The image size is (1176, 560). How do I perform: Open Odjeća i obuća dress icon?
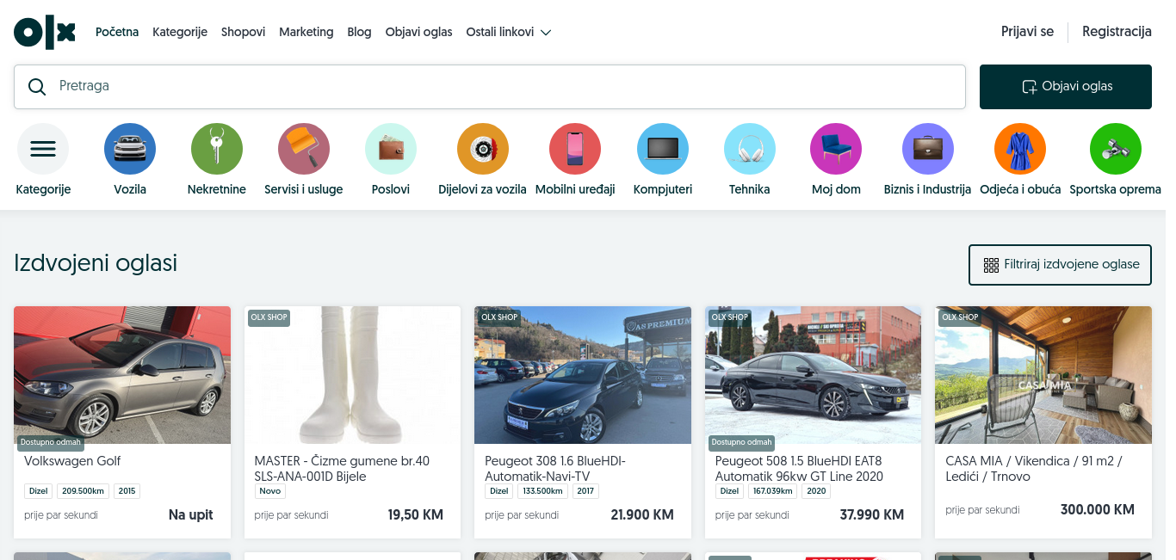click(1020, 149)
